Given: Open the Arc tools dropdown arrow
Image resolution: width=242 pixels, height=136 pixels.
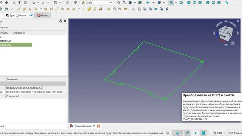Looking at the screenshot, I should click(x=41, y=9).
